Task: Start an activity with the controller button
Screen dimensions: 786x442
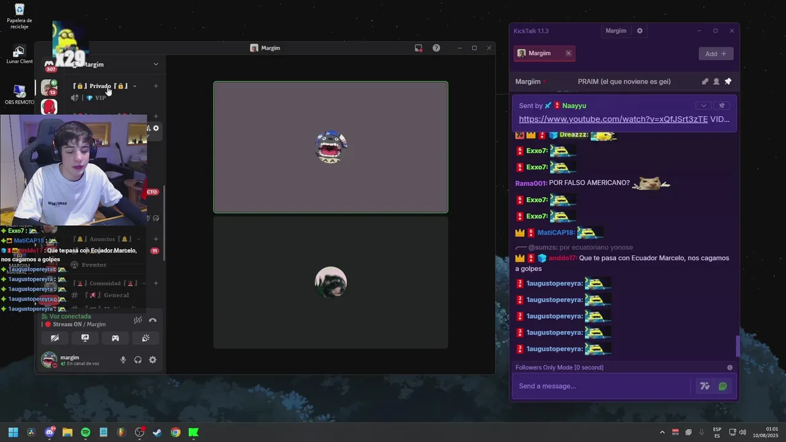Action: coord(115,338)
